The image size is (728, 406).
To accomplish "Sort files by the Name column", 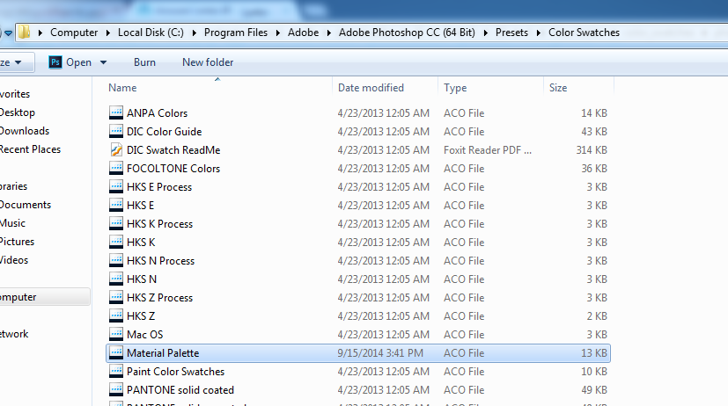I will coord(123,88).
